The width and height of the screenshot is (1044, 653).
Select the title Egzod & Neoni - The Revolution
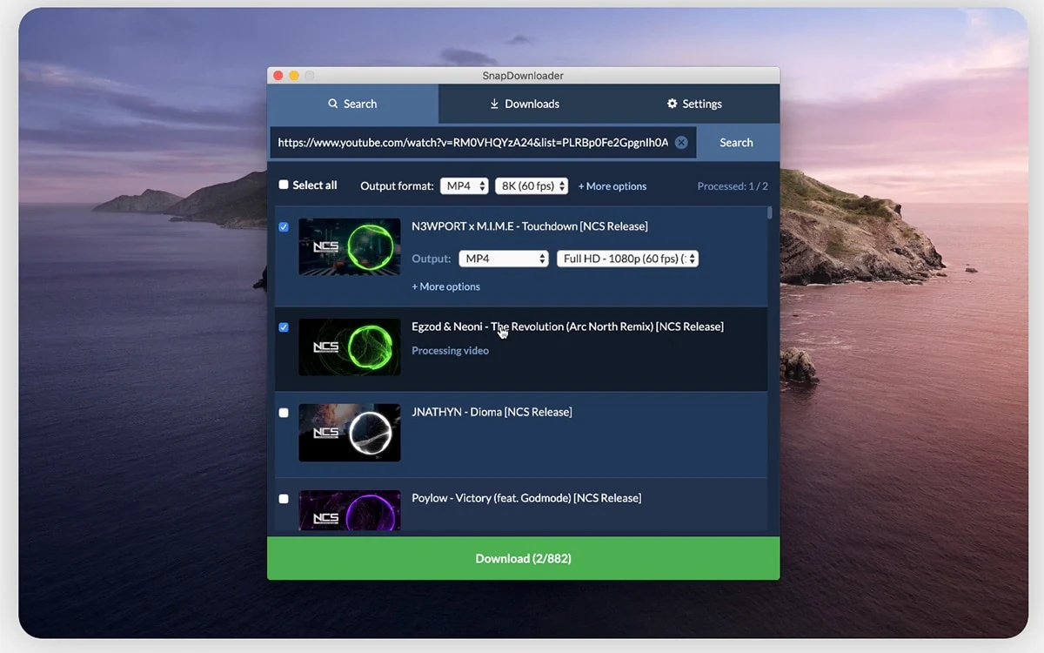coord(567,326)
